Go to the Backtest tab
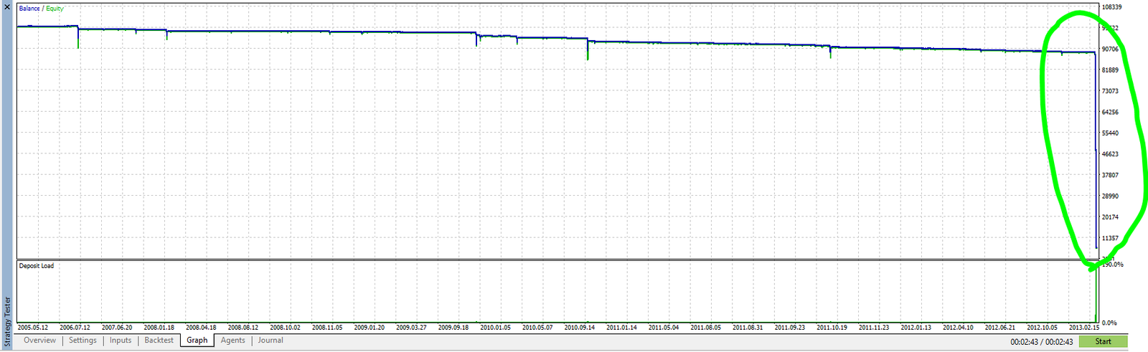This screenshot has width=1148, height=352. click(x=159, y=341)
